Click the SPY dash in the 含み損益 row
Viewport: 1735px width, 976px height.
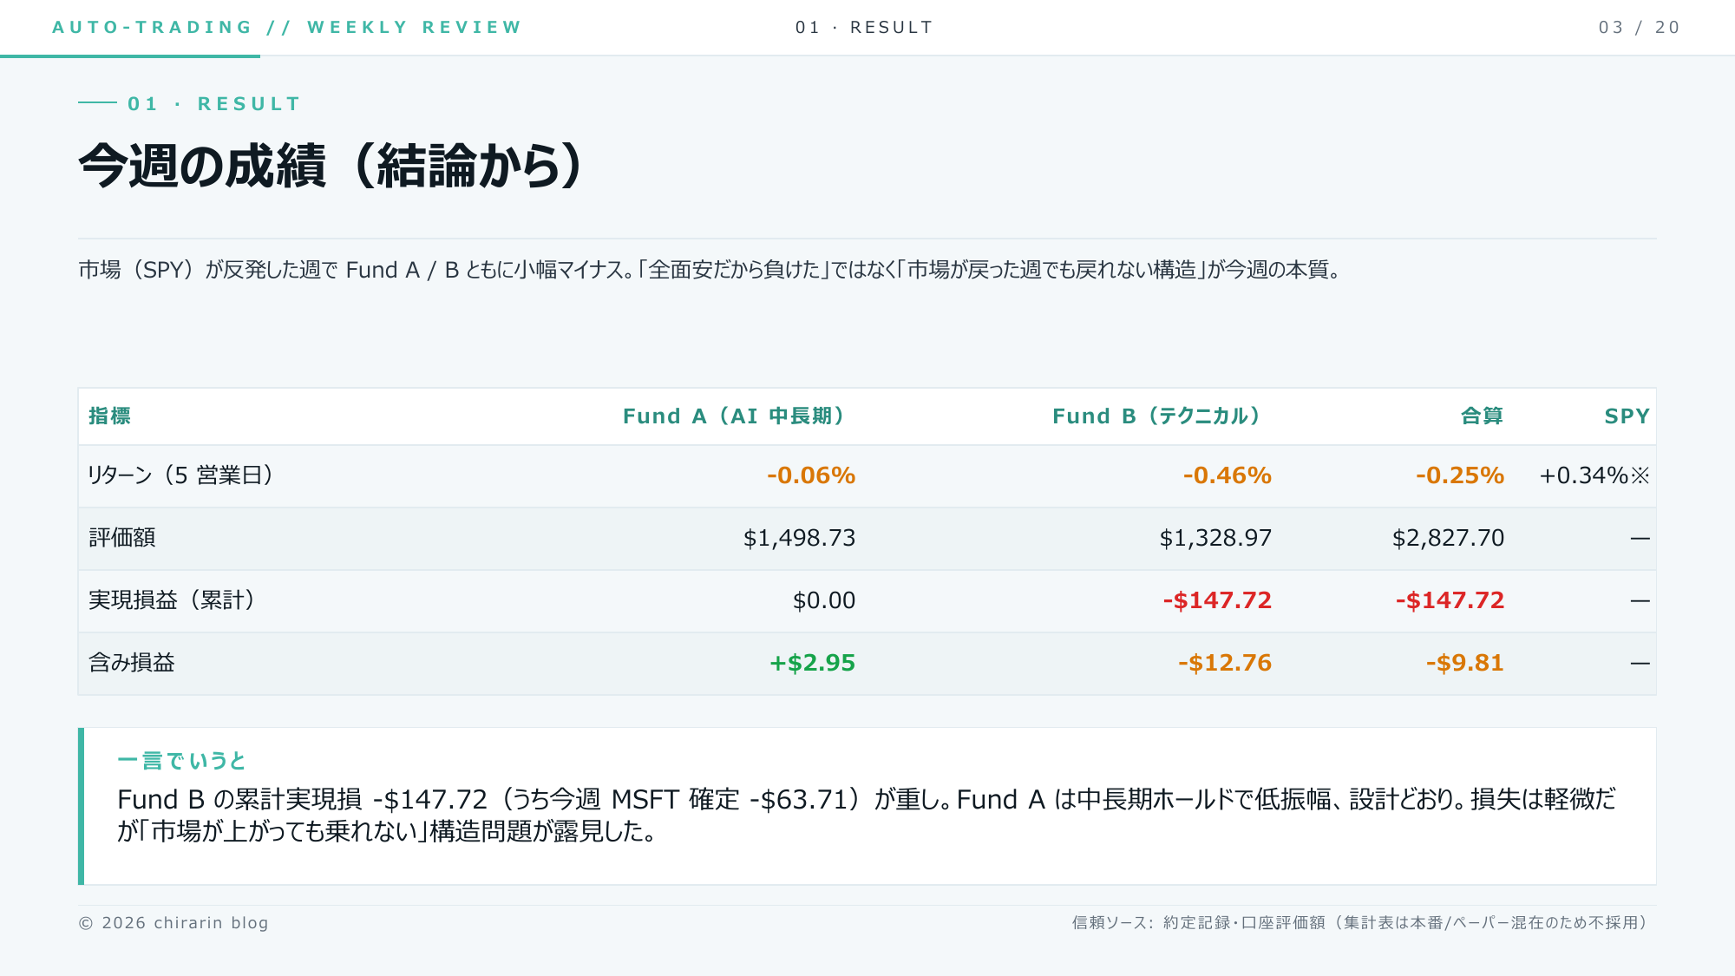click(x=1640, y=664)
